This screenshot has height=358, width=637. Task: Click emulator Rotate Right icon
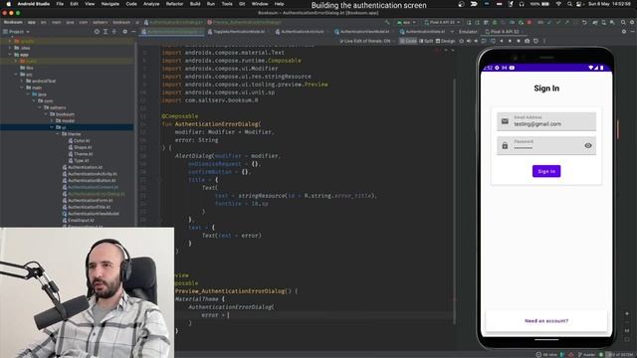point(493,41)
